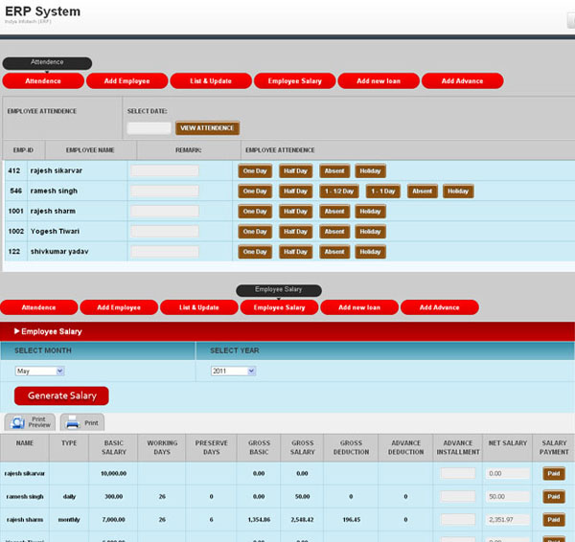
Task: Open List & Update in top menu
Action: [x=211, y=81]
